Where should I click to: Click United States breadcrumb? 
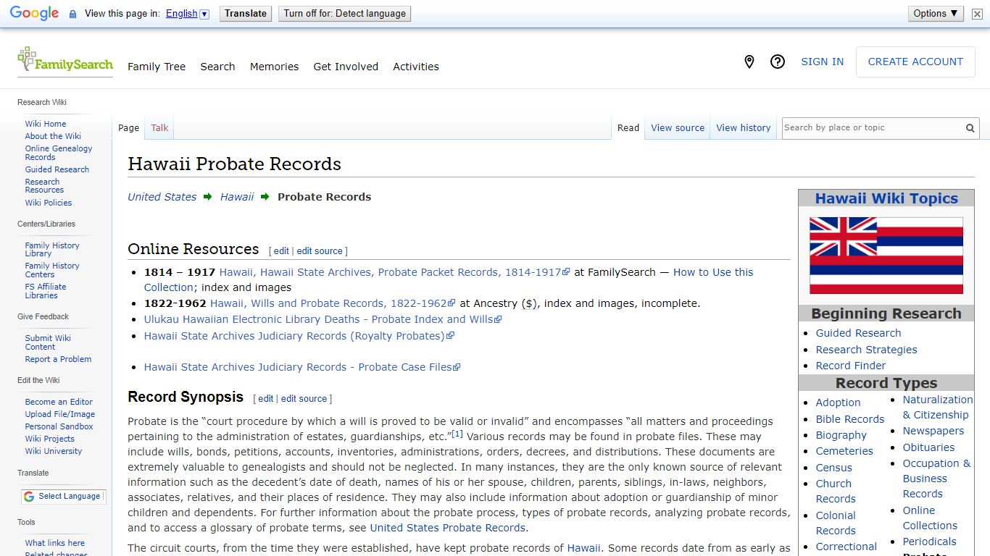point(162,197)
